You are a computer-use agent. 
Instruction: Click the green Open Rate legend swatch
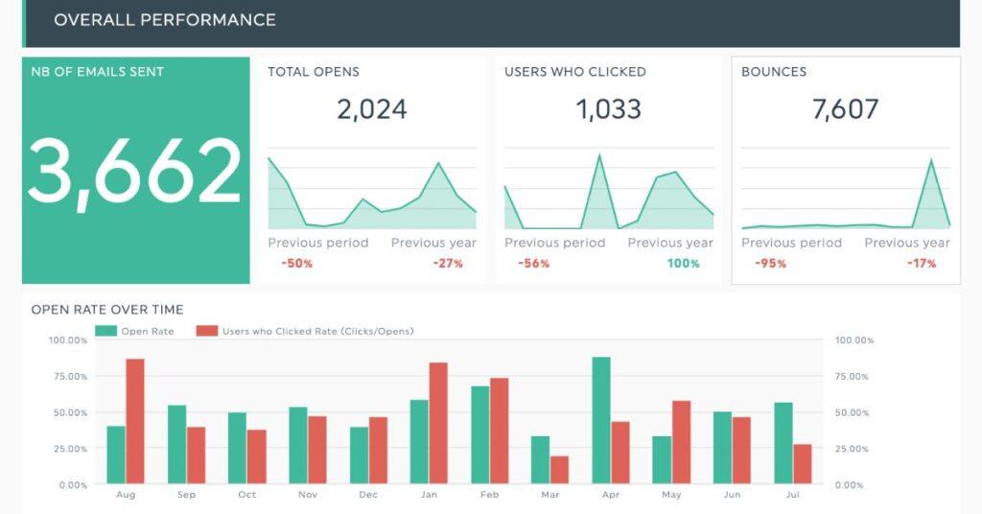pyautogui.click(x=105, y=331)
